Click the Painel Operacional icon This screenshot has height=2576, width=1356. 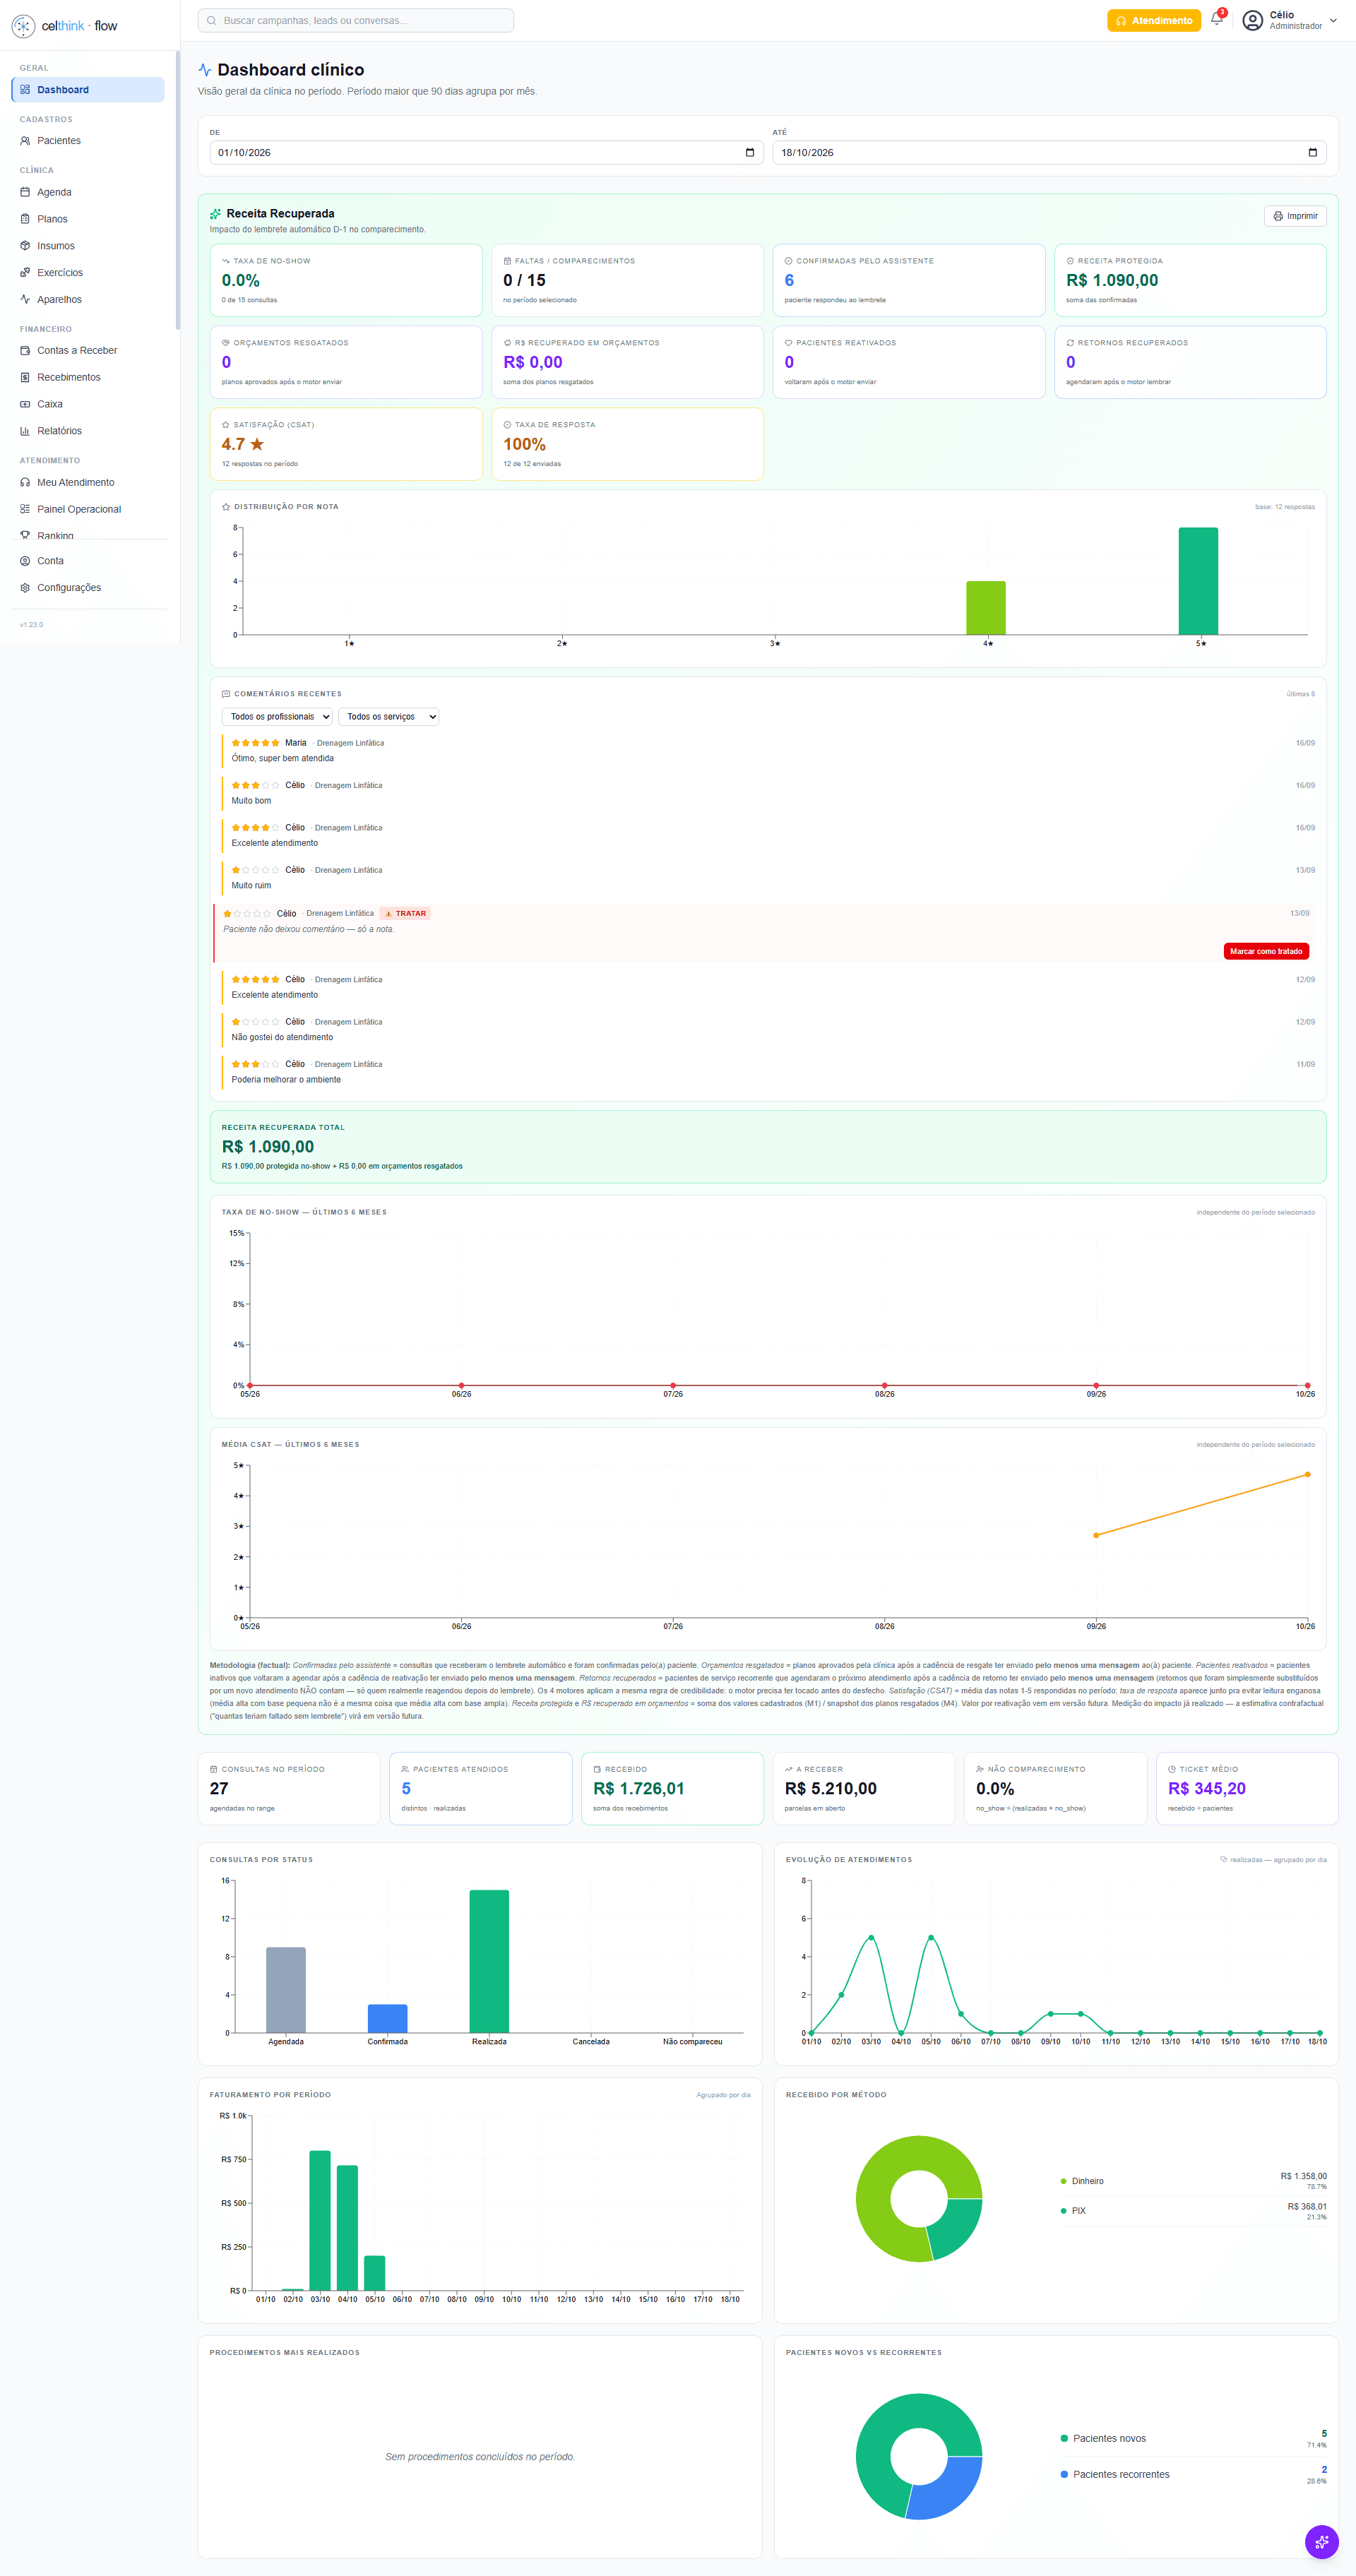(25, 509)
